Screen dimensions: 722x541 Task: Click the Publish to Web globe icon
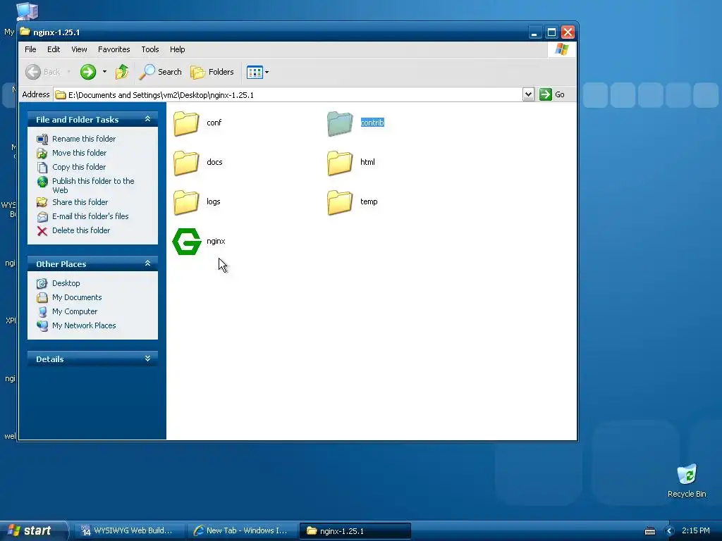click(x=42, y=182)
